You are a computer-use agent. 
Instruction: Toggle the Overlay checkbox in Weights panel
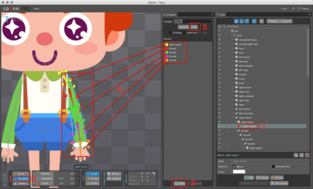170,33
